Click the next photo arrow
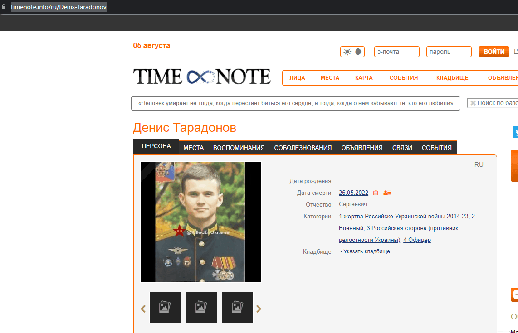The width and height of the screenshot is (518, 333). click(x=259, y=309)
